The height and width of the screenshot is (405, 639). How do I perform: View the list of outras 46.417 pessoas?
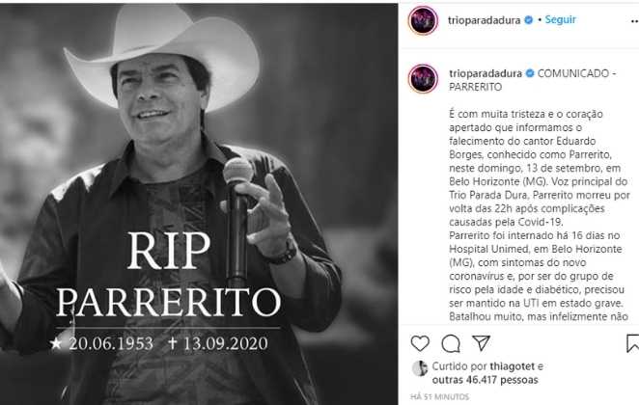pos(485,380)
